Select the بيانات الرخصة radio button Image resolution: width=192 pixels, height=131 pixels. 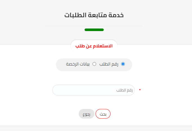(94, 64)
